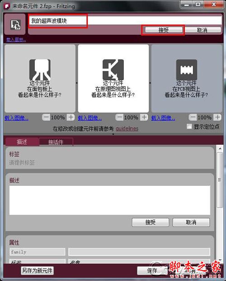Click the schematic view transistor icon

click(x=113, y=70)
